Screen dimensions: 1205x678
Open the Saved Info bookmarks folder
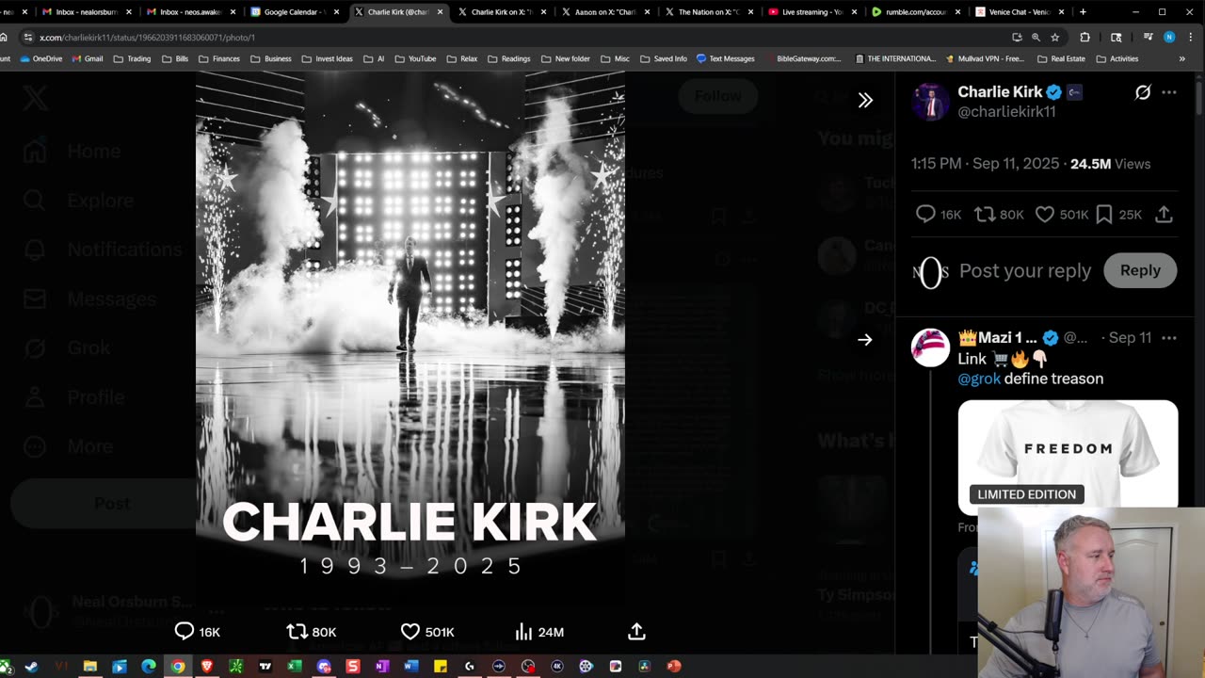click(663, 58)
